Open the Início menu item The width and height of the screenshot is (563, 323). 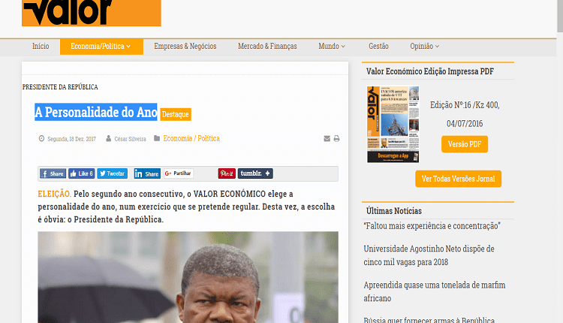pos(41,47)
